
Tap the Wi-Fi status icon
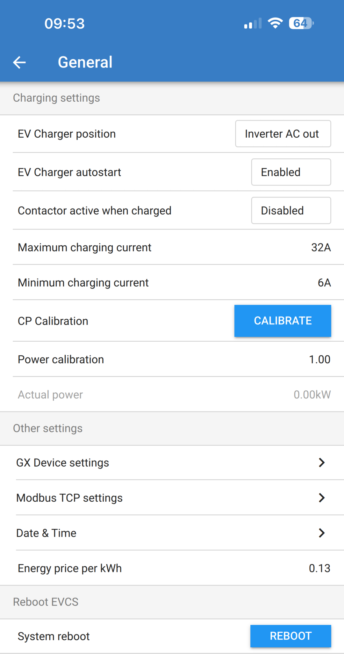click(275, 23)
